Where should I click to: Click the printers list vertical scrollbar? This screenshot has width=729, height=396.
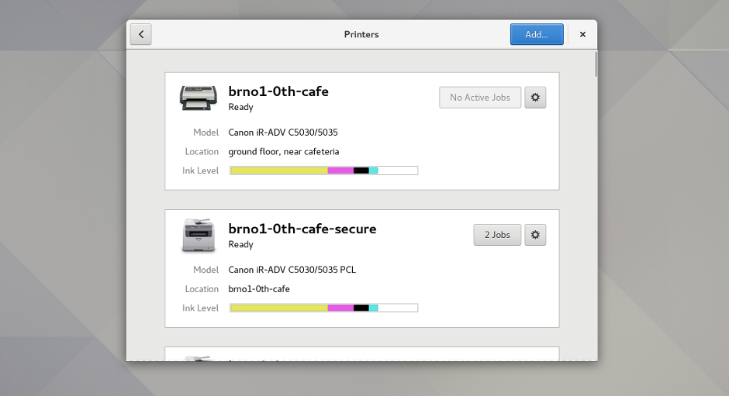[x=596, y=65]
